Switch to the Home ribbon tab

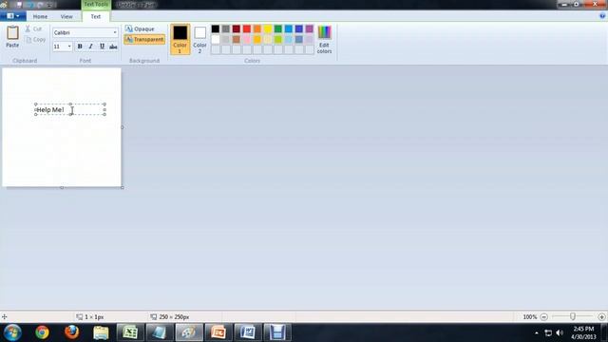pyautogui.click(x=40, y=17)
